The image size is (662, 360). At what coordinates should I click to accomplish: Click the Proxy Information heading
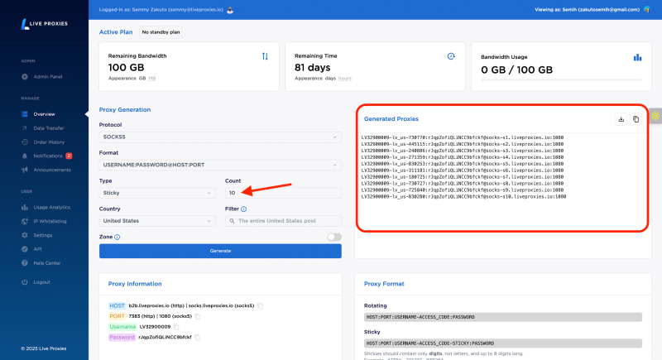click(x=135, y=284)
